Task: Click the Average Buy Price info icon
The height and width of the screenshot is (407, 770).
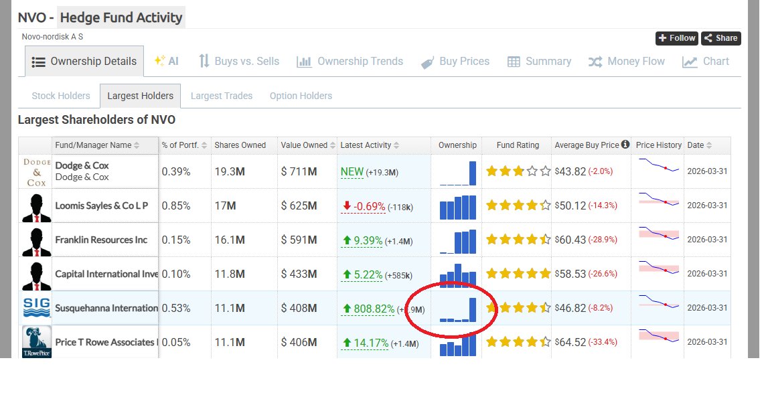Action: click(x=625, y=145)
